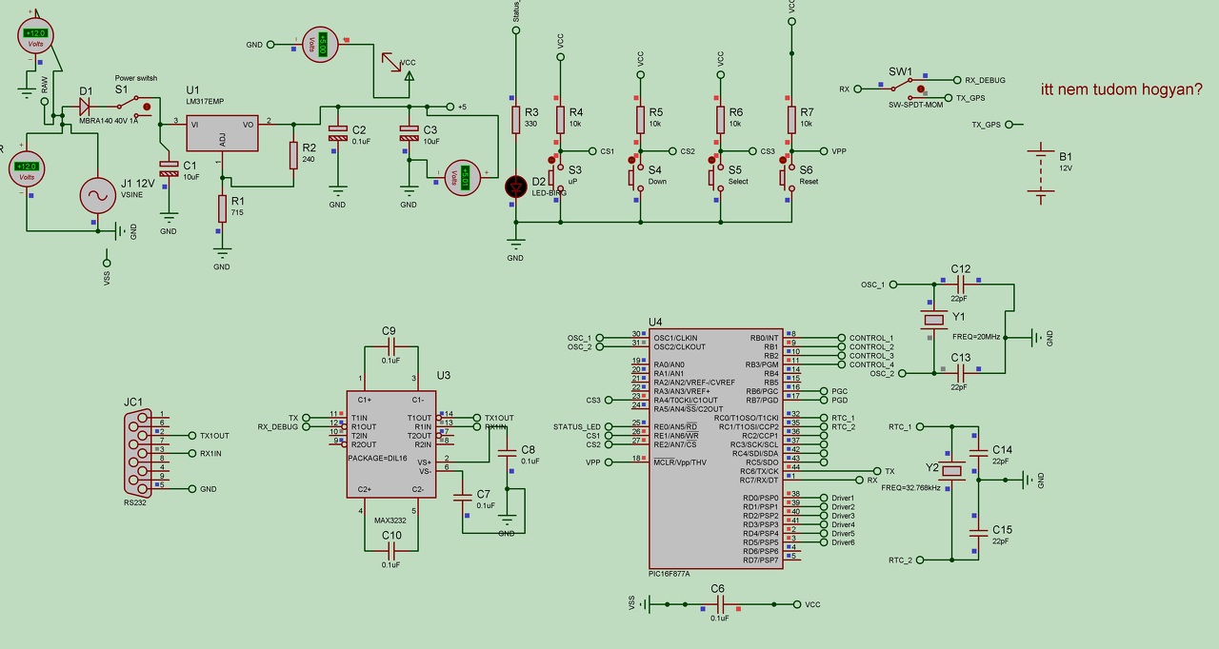
Task: Select the Y2 32.768kHz crystal
Action: click(x=951, y=470)
